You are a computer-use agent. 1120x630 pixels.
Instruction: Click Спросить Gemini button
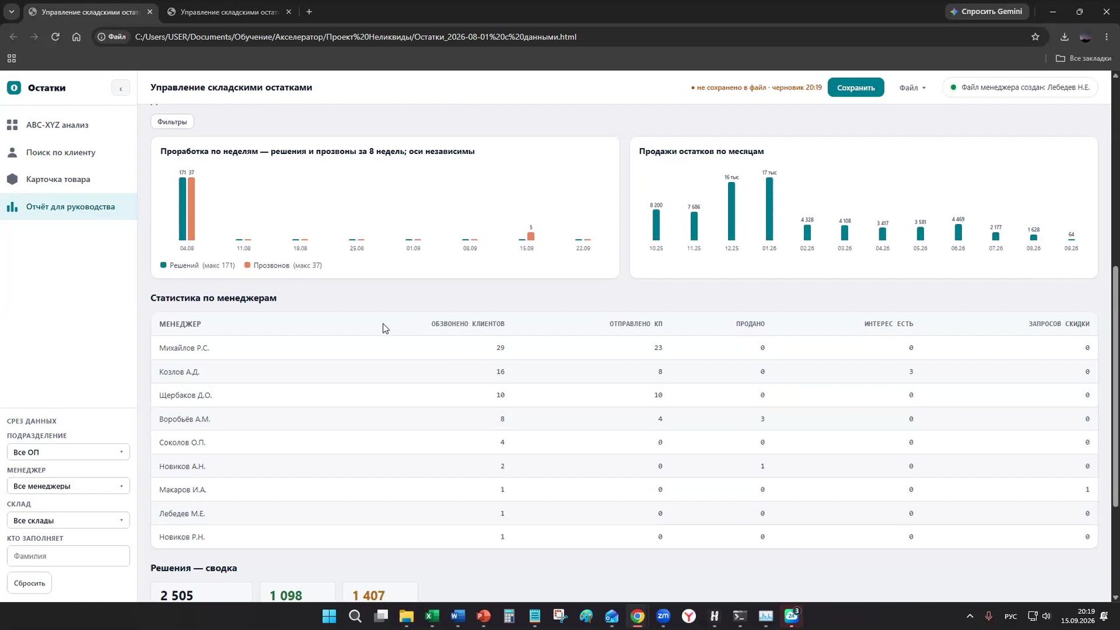point(987,11)
